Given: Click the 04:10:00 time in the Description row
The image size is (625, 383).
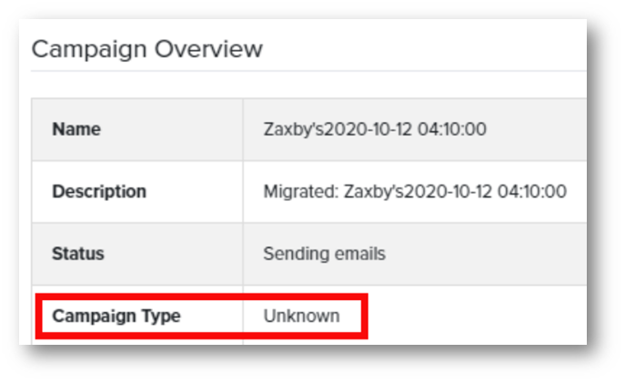Looking at the screenshot, I should 532,192.
